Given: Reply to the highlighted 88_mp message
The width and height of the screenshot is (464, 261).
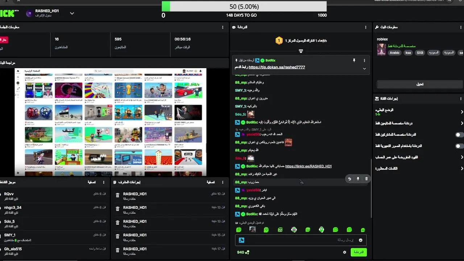Looking at the screenshot, I should (x=349, y=179).
